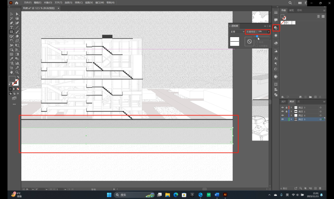Click the delete layer trash icon
The image size is (334, 199).
tap(320, 188)
